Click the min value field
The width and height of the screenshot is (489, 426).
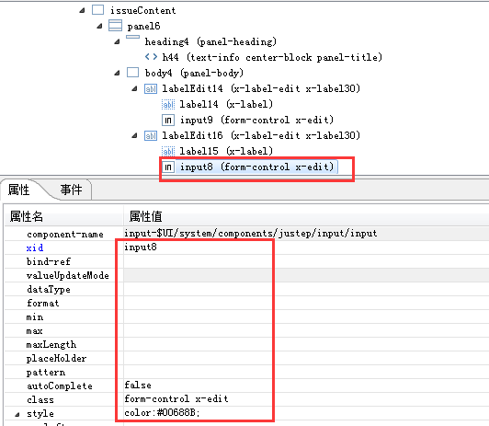point(306,317)
